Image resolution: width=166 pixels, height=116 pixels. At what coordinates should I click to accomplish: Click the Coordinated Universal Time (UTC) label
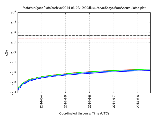point(84,114)
